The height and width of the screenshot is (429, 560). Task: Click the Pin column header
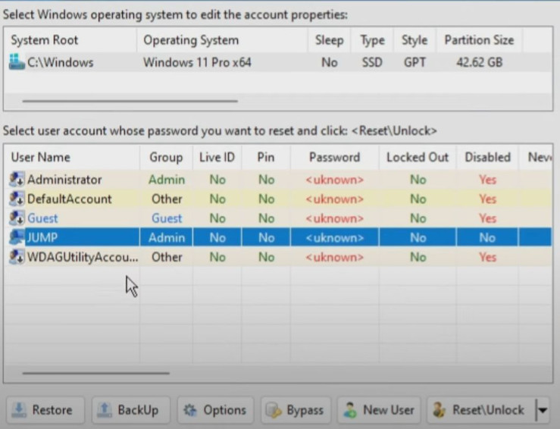[266, 157]
